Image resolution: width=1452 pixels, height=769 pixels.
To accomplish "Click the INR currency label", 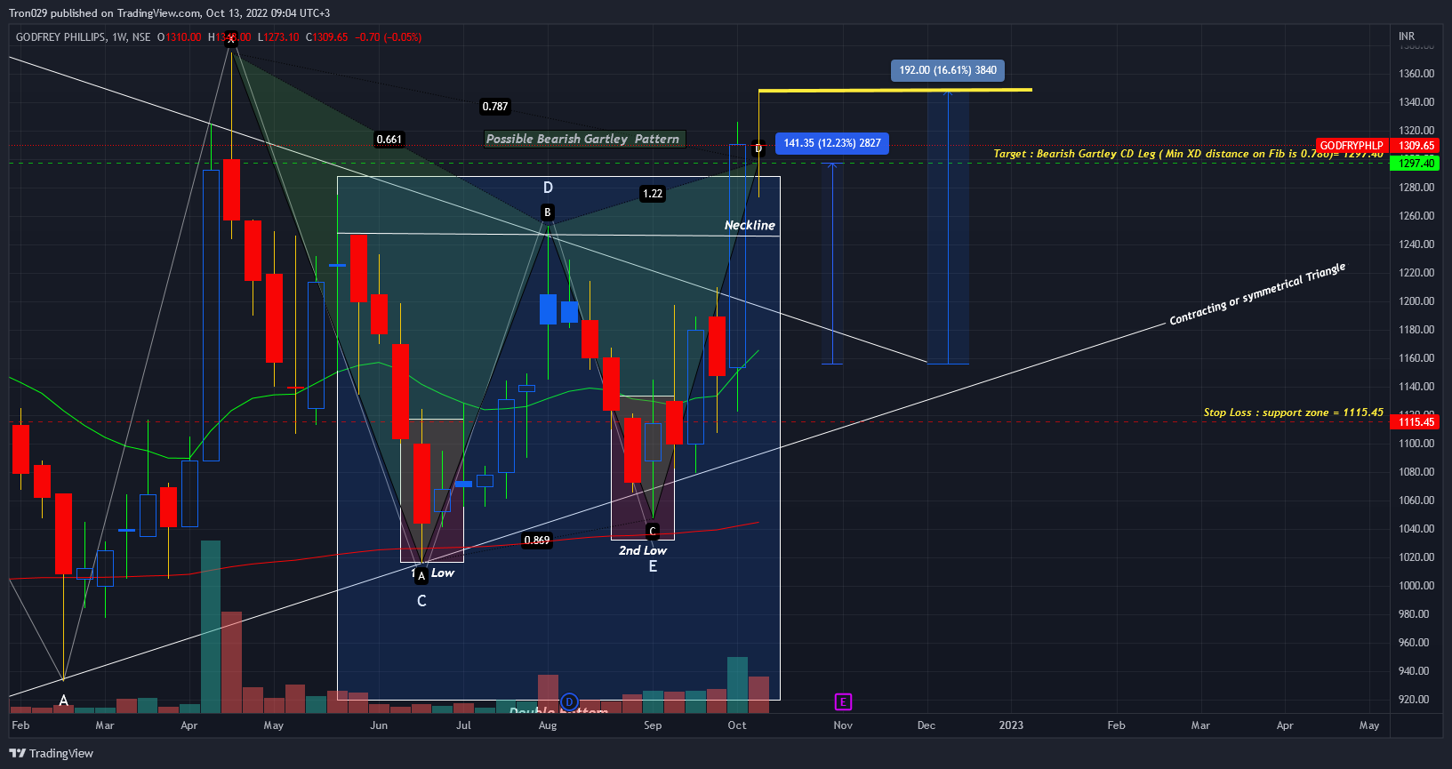I will click(x=1407, y=36).
